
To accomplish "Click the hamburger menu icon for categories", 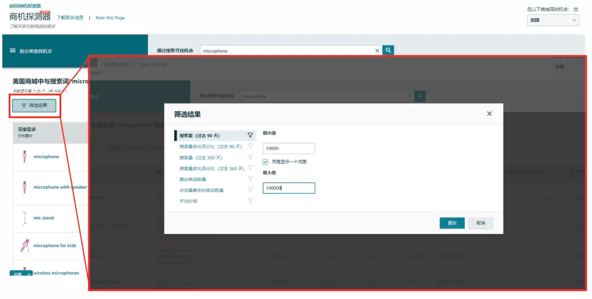I will [x=13, y=51].
